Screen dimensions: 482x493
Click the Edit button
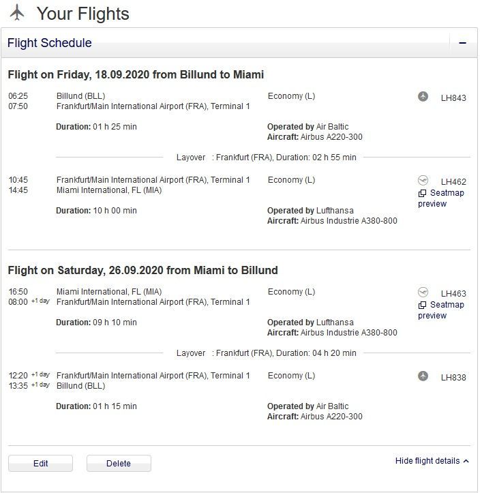40,464
